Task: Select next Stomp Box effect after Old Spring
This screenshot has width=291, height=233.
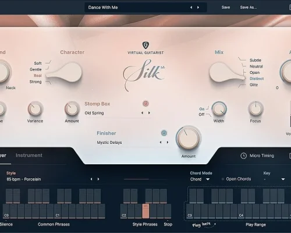Action: pyautogui.click(x=149, y=113)
